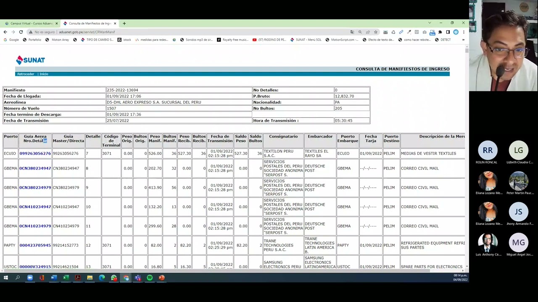This screenshot has height=302, width=538.
Task: Click the zoom magnifier icon in address bar
Action: point(360,32)
